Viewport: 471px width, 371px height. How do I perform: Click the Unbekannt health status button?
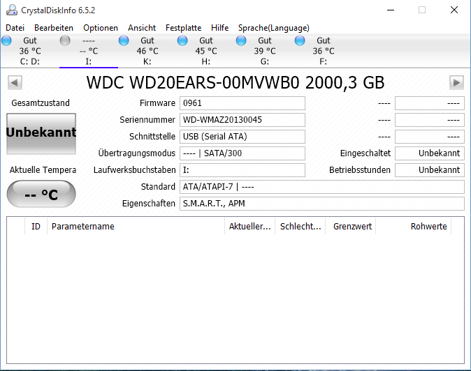tap(41, 134)
